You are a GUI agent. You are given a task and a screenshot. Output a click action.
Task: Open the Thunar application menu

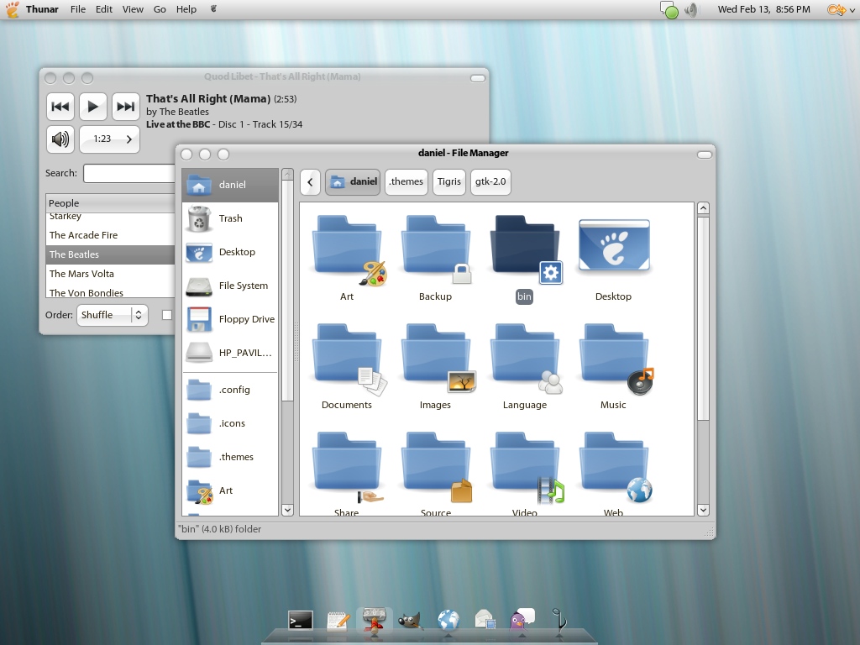[42, 9]
